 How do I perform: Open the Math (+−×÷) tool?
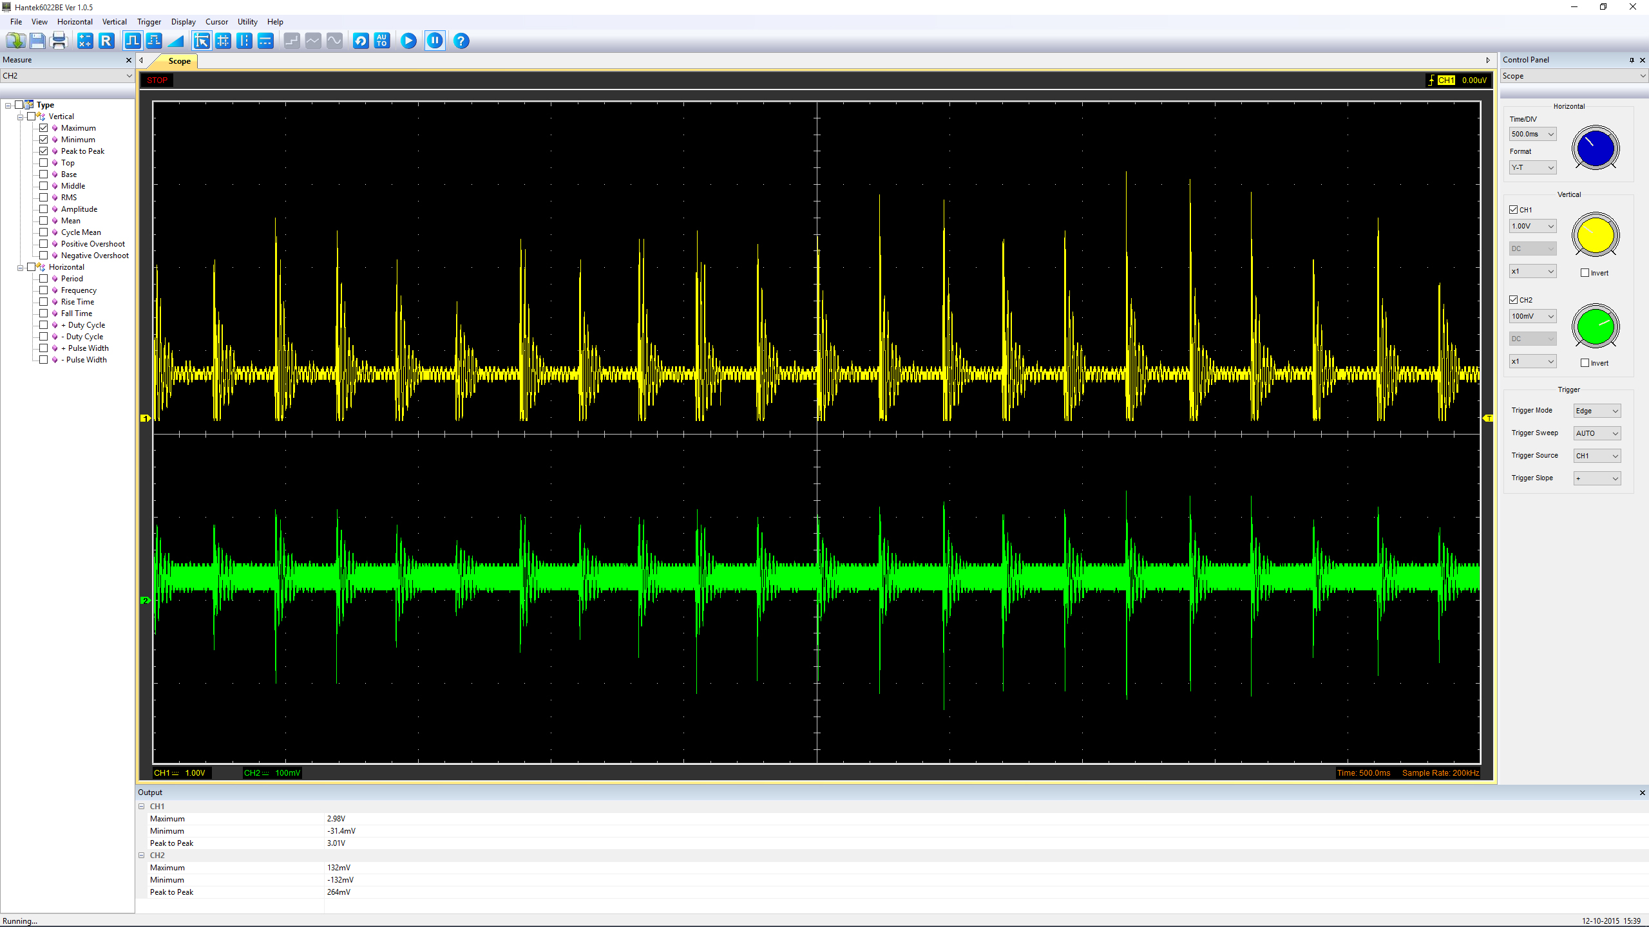pos(85,41)
